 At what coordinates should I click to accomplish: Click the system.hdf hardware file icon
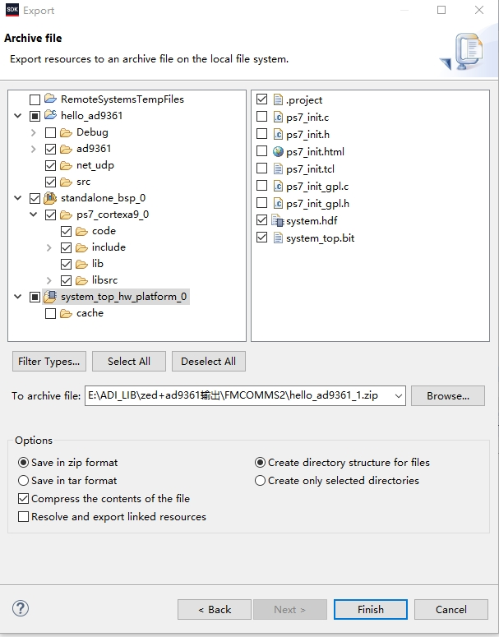pyautogui.click(x=278, y=220)
